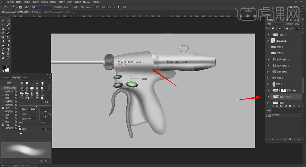Open brush preset picker arrow
306x167 pixels.
[17, 7]
